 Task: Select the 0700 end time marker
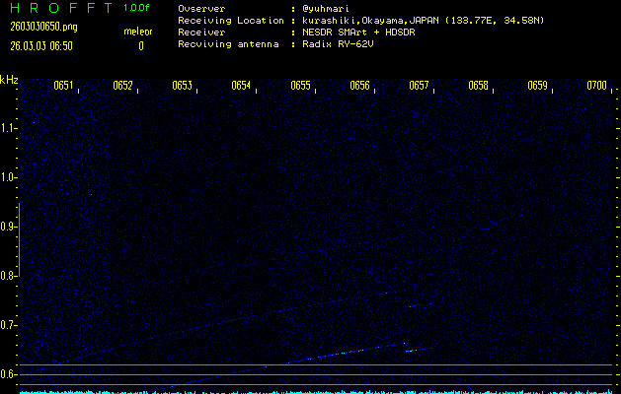pos(596,86)
